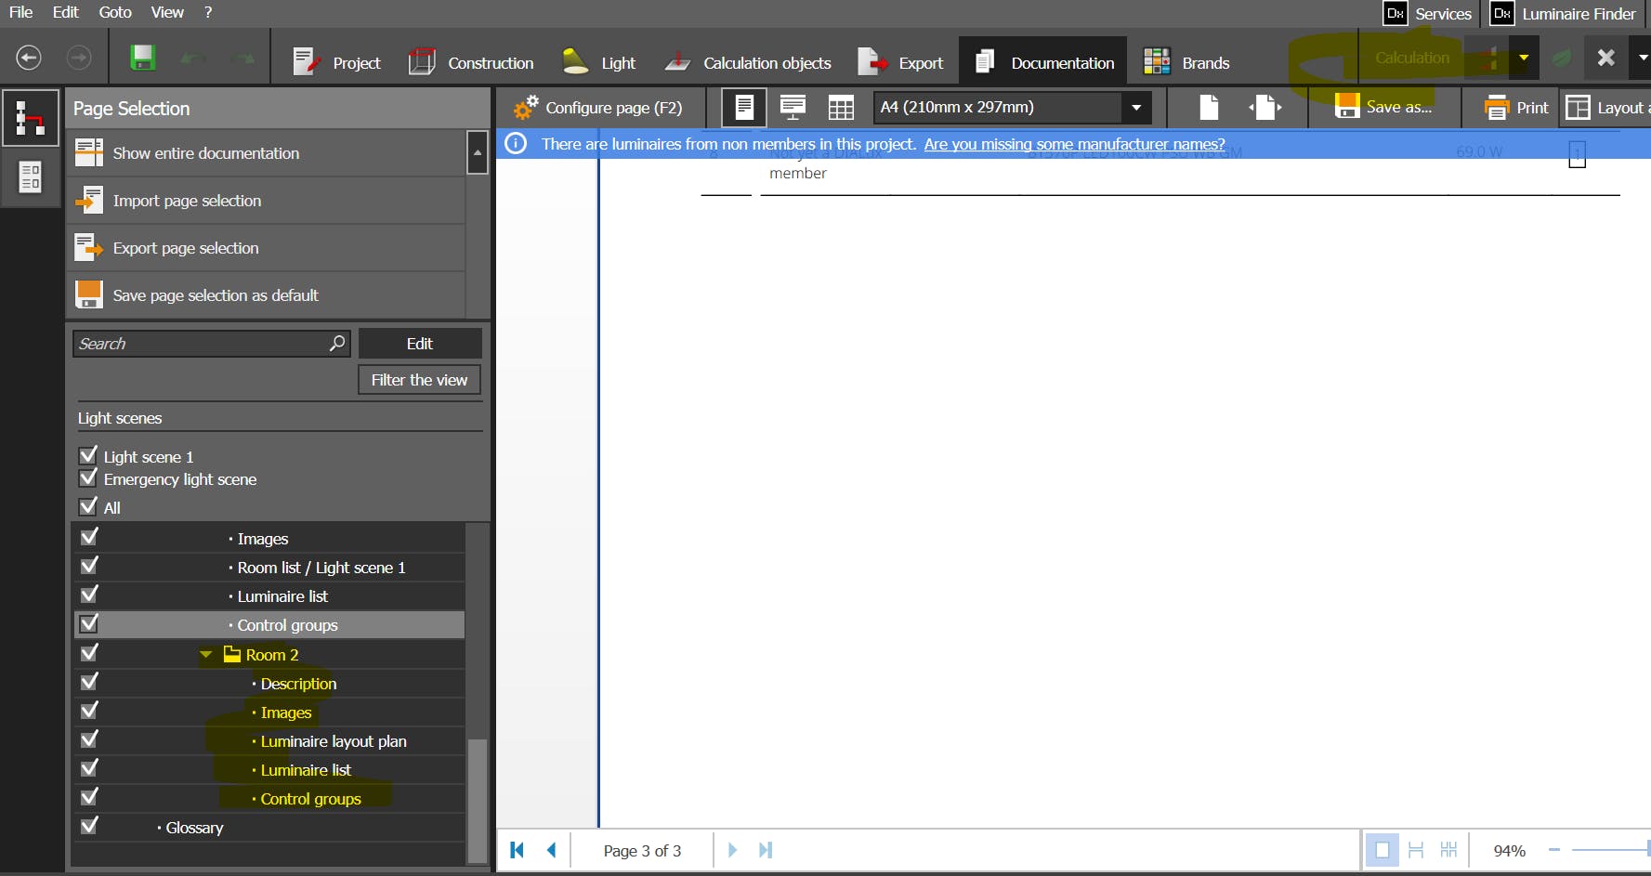Toggle the Emergency light scene checkbox

[88, 477]
